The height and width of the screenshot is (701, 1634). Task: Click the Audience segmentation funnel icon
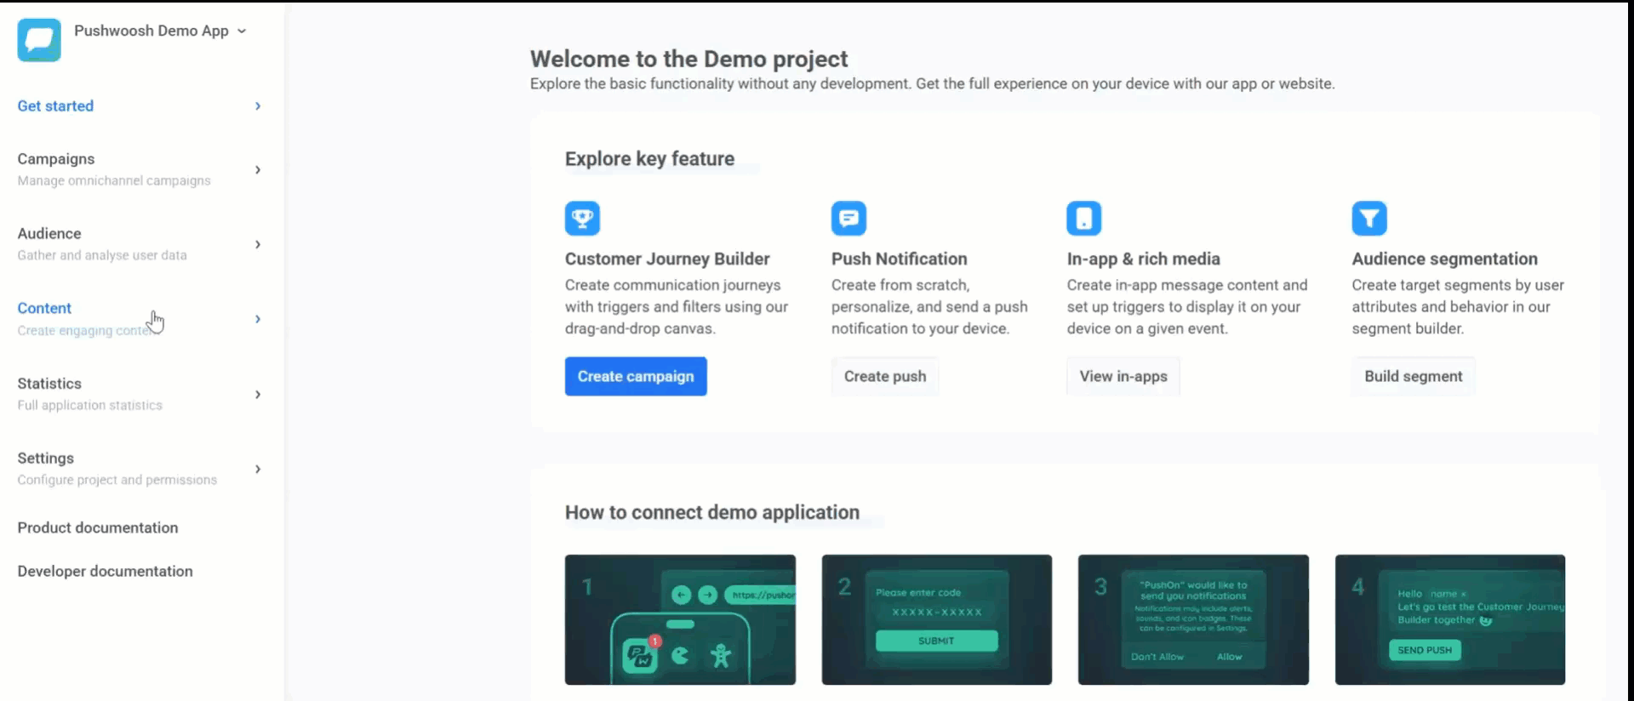1369,219
